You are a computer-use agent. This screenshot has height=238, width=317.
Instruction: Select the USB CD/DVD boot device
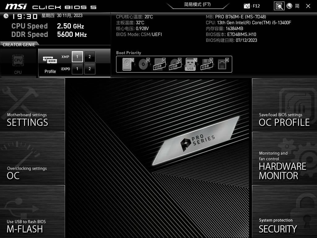176,64
